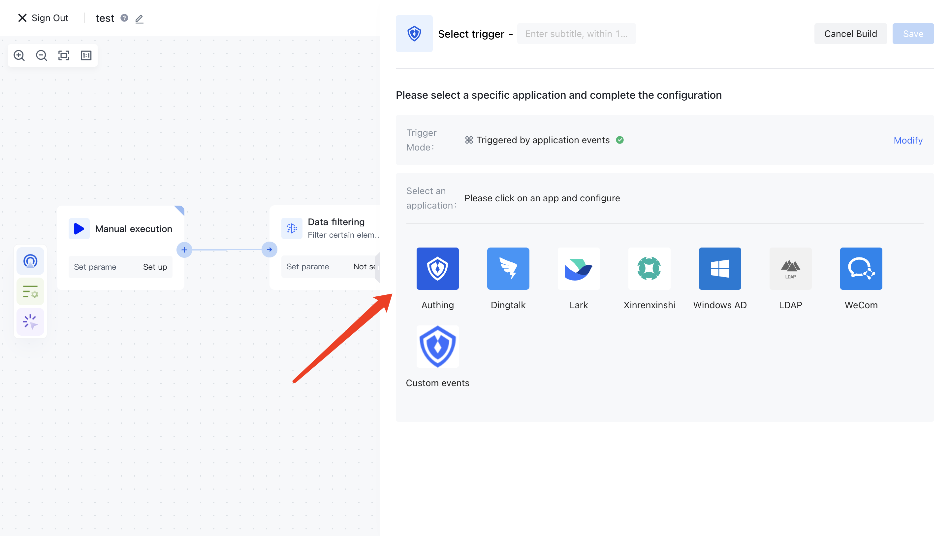Screen dimensions: 950x536
Task: Choose Dingtalk as trigger application
Action: pyautogui.click(x=508, y=269)
